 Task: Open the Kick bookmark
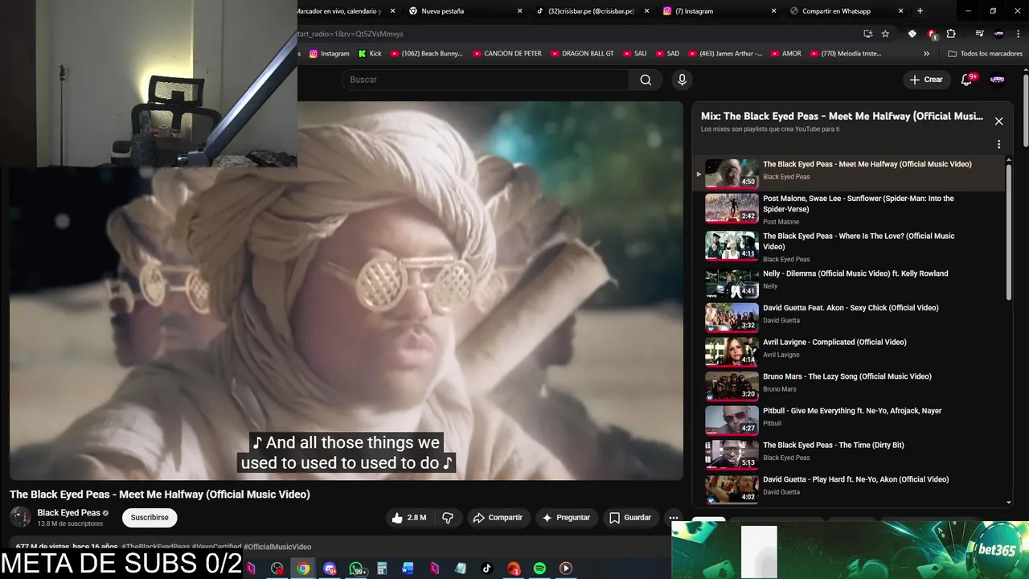370,54
